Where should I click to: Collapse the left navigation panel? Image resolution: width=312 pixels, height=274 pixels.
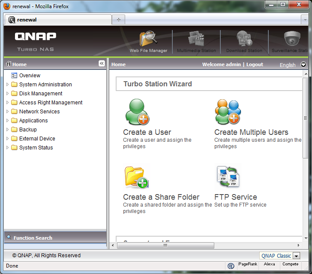(x=102, y=64)
